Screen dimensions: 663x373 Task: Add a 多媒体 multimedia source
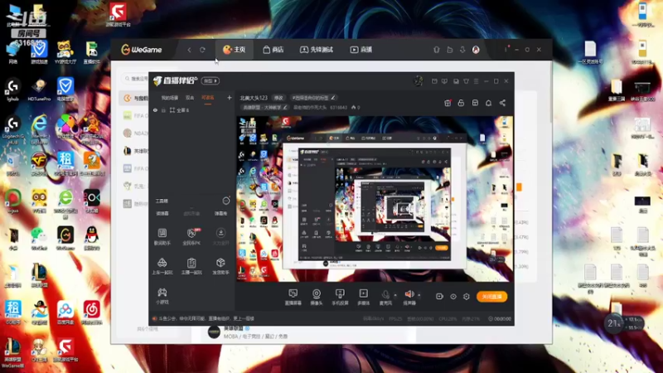pos(363,297)
